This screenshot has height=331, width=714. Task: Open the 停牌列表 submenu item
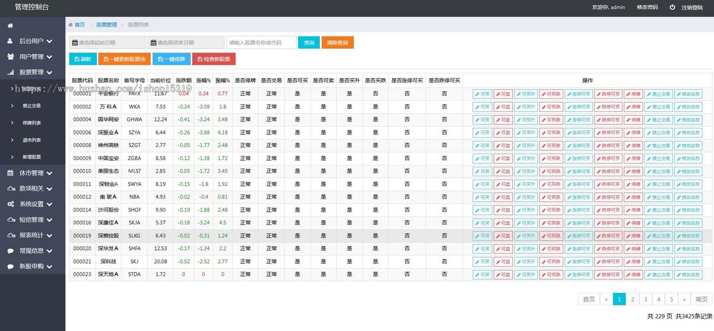32,123
